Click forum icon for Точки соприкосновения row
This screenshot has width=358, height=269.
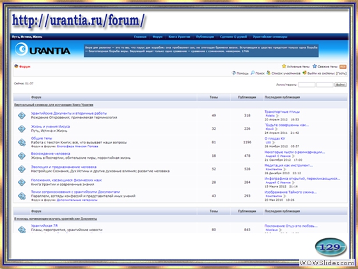pos(22,196)
